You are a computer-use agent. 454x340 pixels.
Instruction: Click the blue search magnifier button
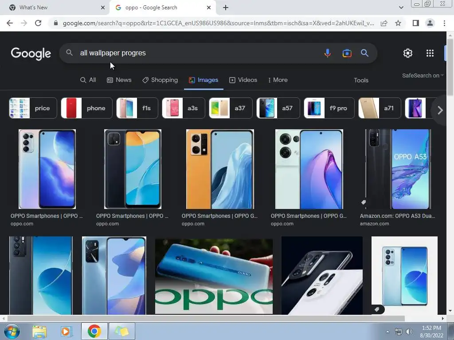click(364, 53)
